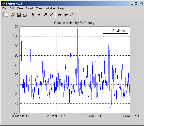This screenshot has width=188, height=127.
Task: Maximize the Figure No. 1 window
Action: tap(136, 4)
